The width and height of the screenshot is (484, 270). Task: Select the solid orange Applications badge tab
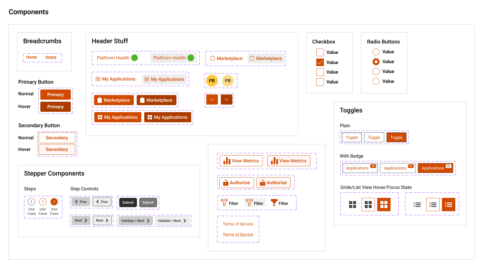point(435,168)
